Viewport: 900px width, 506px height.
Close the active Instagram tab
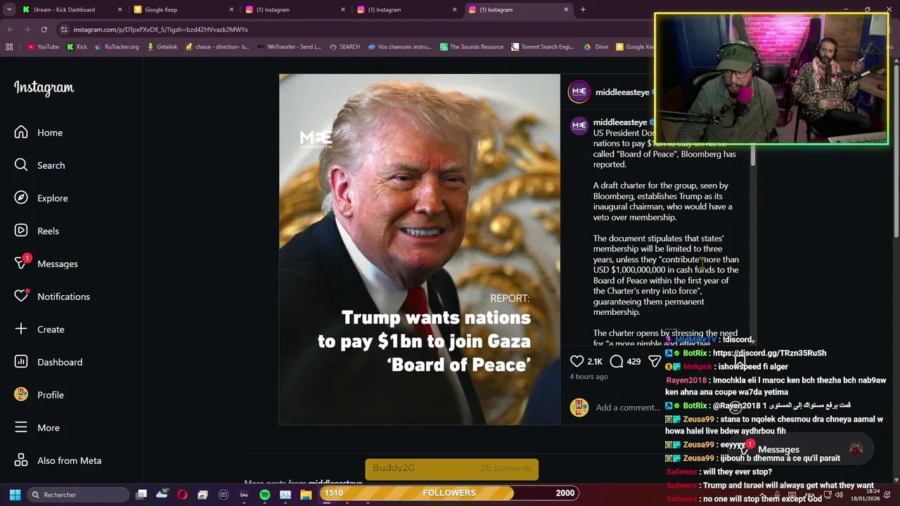566,10
